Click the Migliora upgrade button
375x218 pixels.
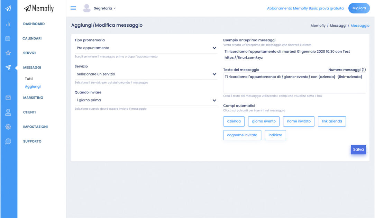click(x=359, y=8)
